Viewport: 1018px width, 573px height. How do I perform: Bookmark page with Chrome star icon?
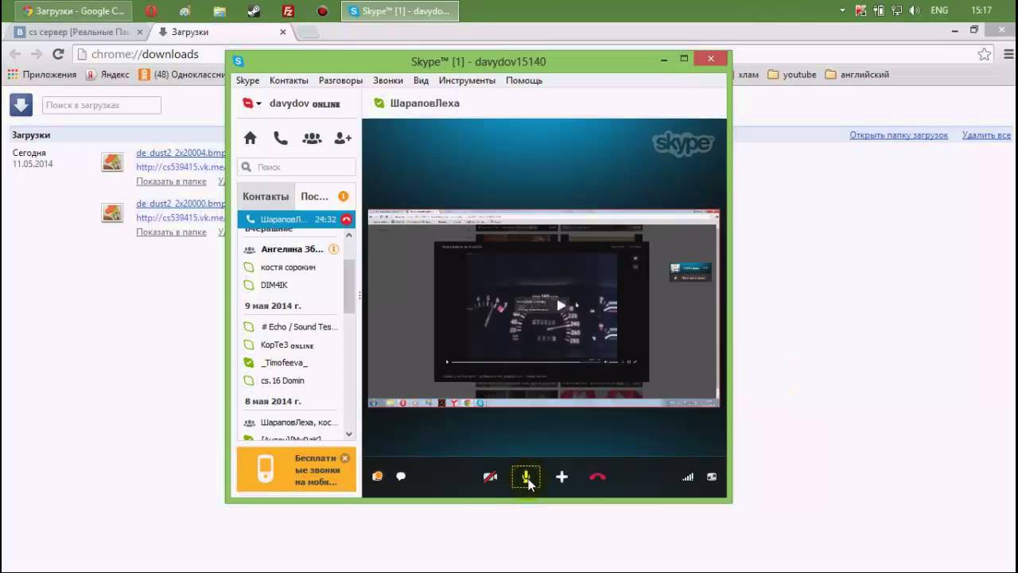coord(985,54)
